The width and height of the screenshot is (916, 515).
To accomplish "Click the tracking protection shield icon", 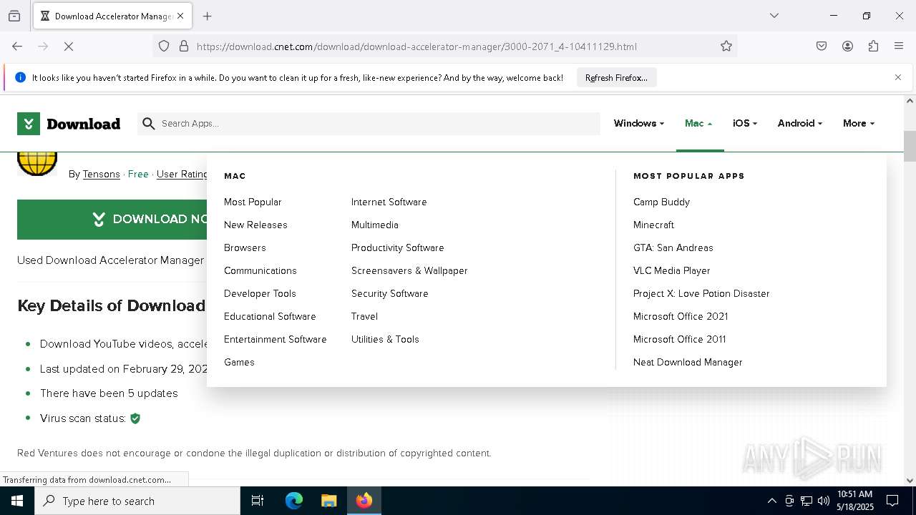I will [x=164, y=46].
